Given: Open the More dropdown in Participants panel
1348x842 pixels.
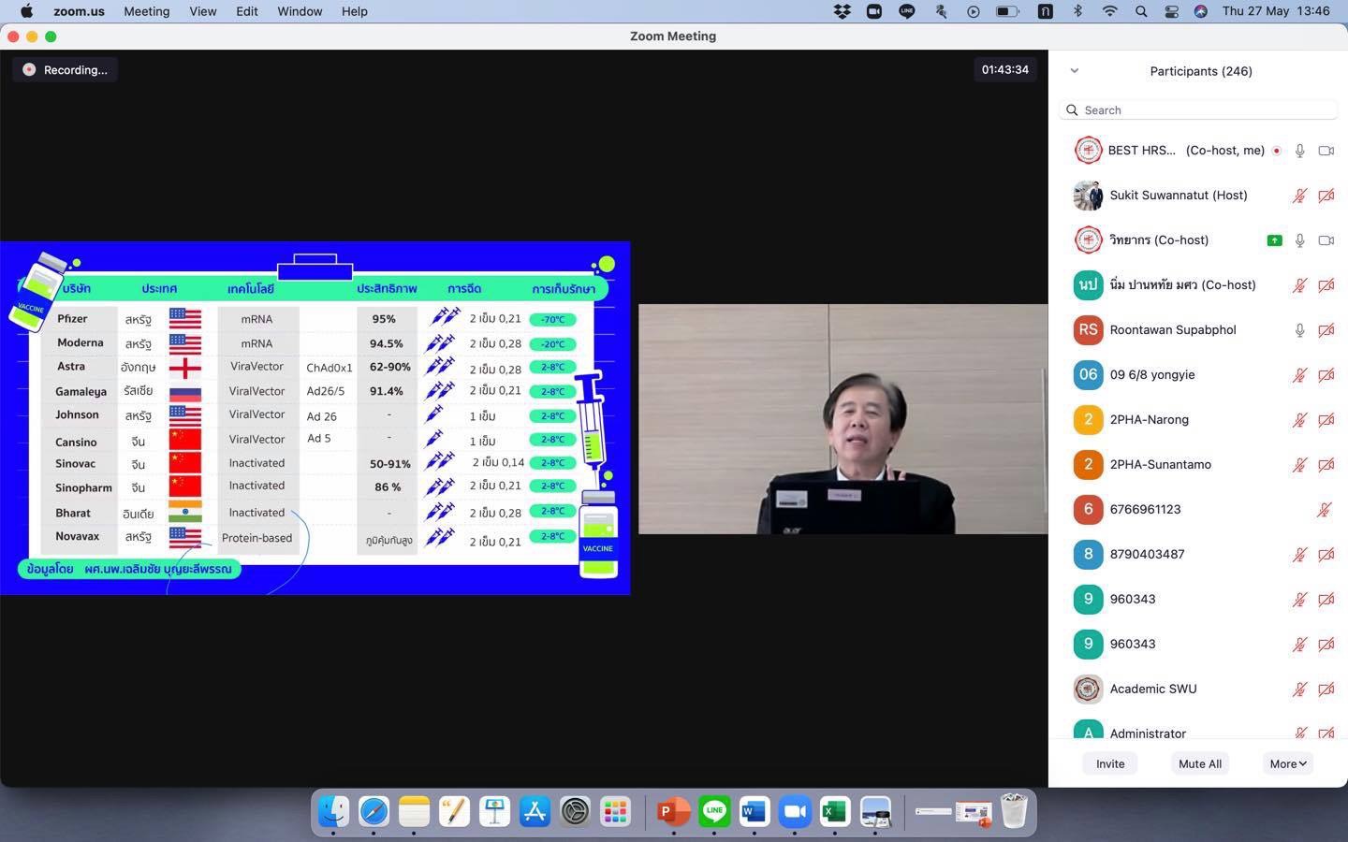Looking at the screenshot, I should pyautogui.click(x=1287, y=763).
